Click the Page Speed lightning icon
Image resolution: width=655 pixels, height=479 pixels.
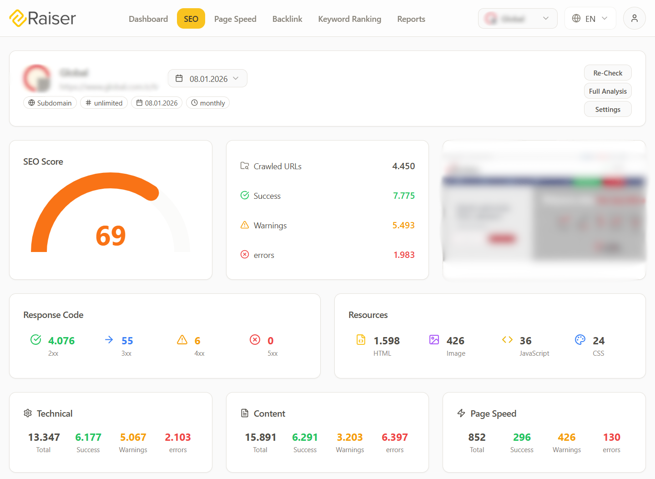[461, 413]
